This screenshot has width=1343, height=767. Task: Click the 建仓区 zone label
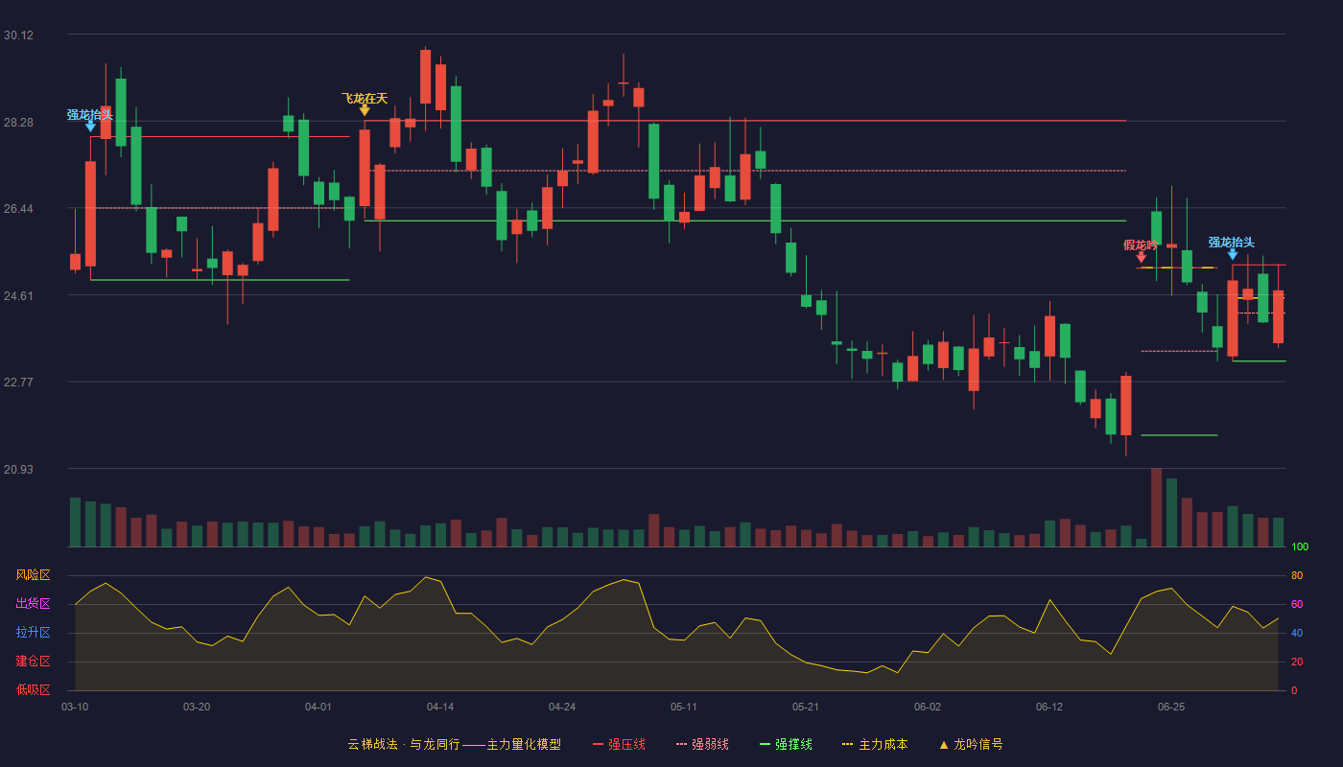click(x=33, y=662)
